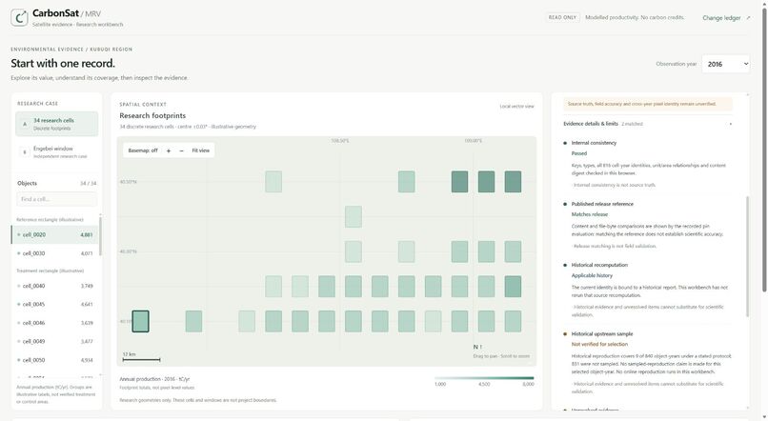Viewport: 768px width, 421px height.
Task: Click the Fit view button
Action: [x=200, y=150]
